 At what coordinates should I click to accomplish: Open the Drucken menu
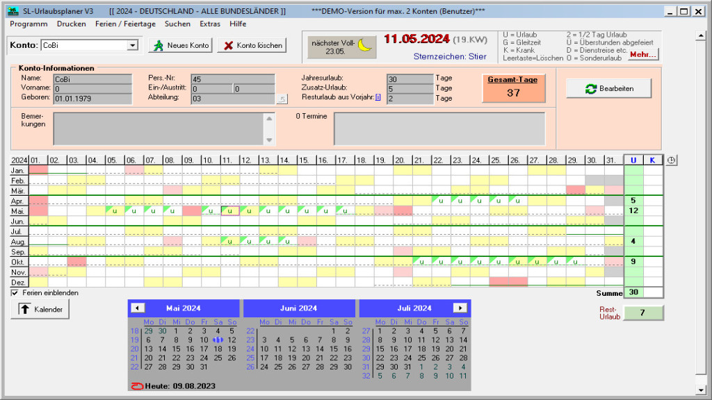pyautogui.click(x=72, y=24)
